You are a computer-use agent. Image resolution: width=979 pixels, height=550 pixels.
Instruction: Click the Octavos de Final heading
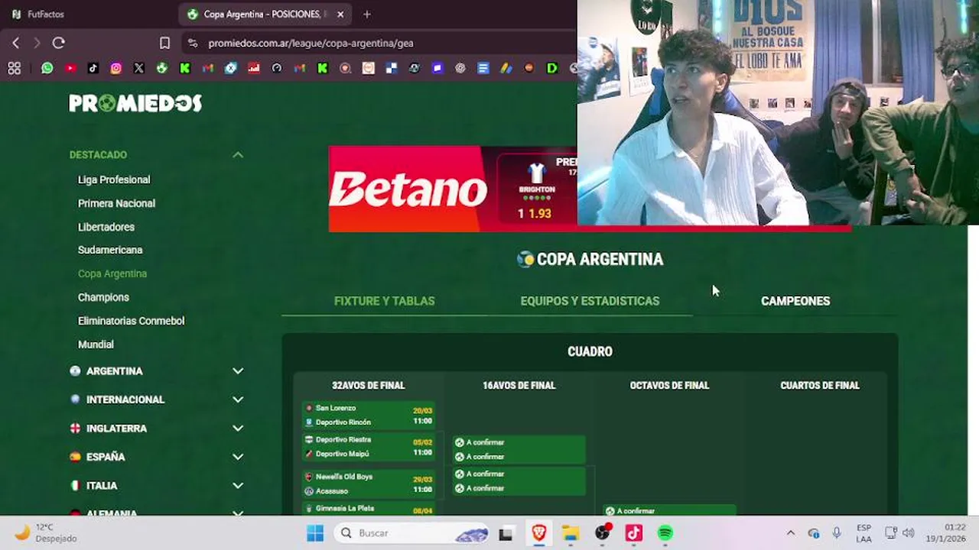coord(669,386)
